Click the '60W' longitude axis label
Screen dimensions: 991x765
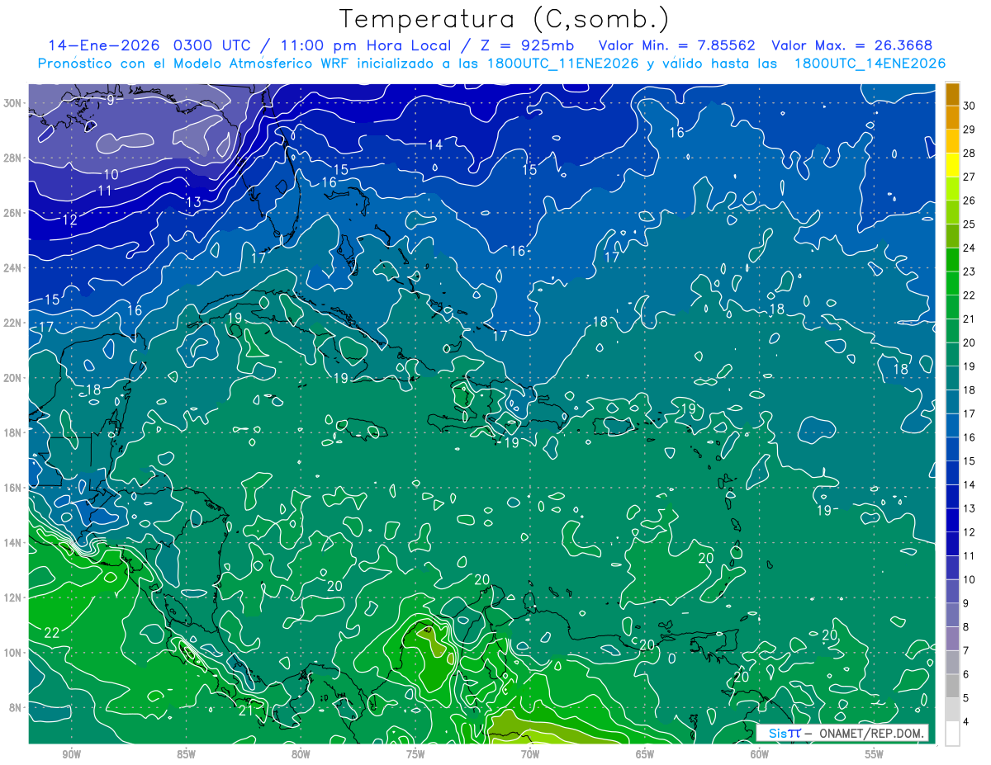click(760, 754)
